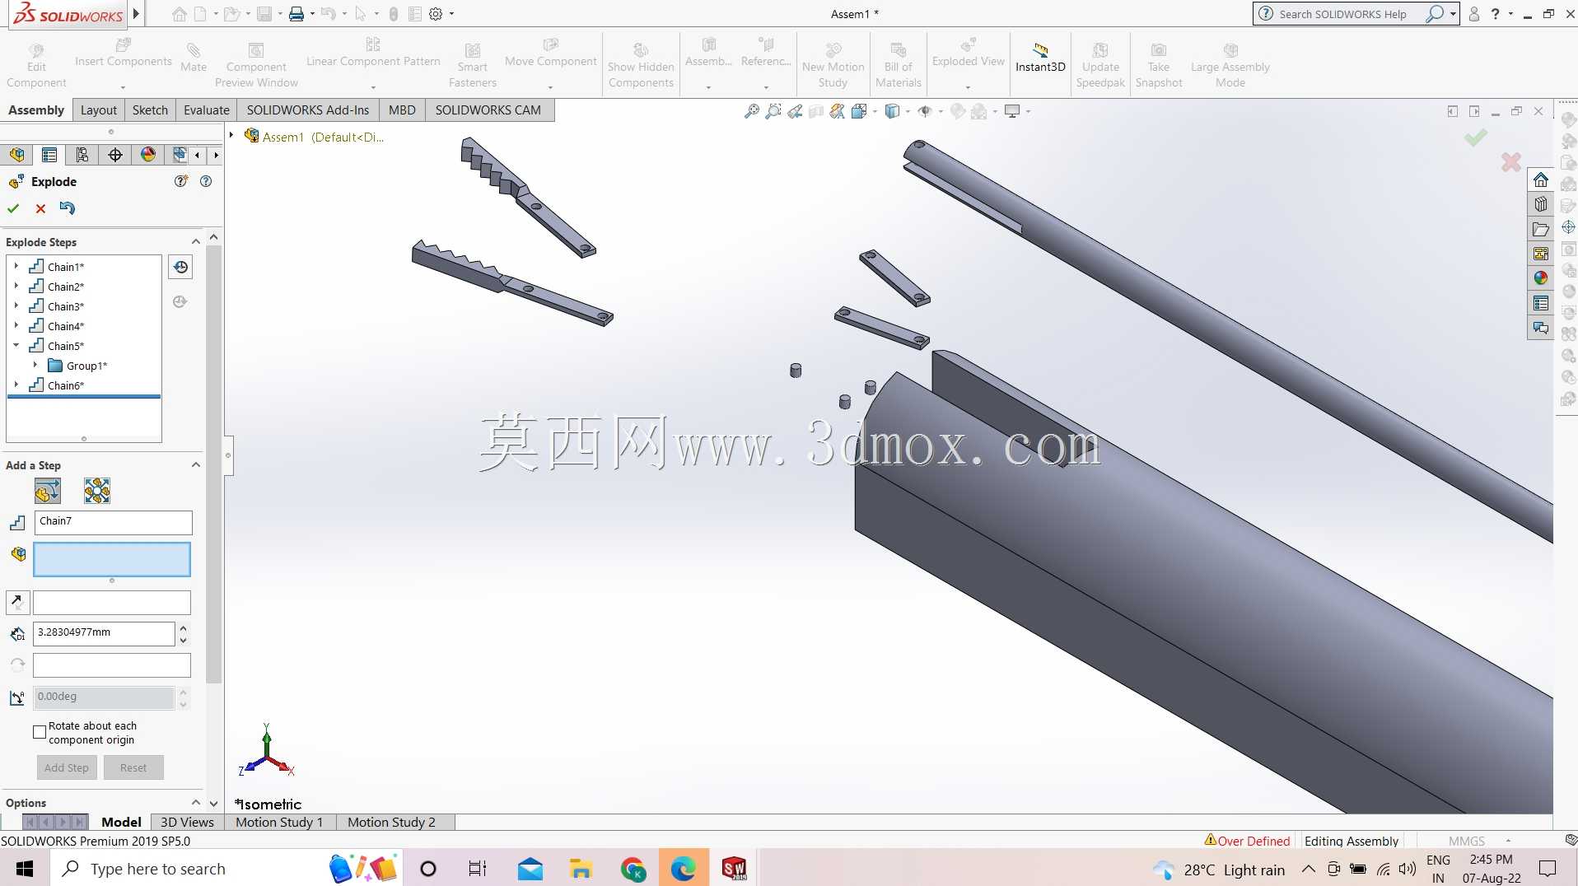The image size is (1578, 886).
Task: Click the explode direction reverse arrow icon
Action: (x=17, y=603)
